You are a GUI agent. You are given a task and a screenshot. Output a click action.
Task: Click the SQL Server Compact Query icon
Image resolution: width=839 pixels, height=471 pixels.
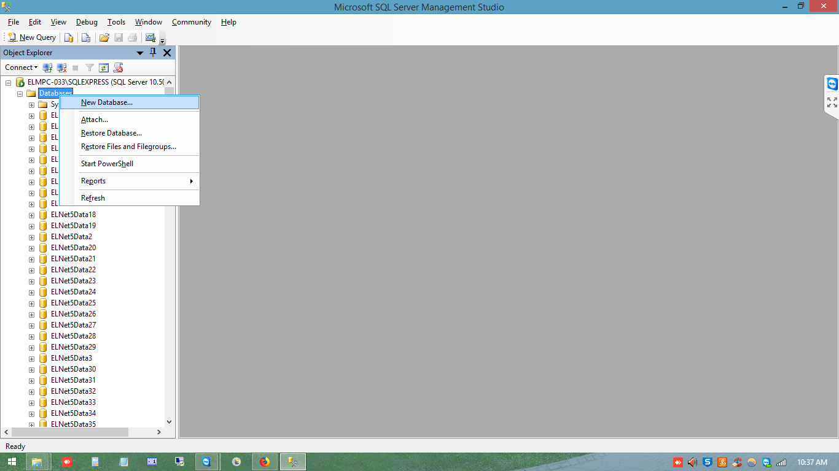point(86,37)
